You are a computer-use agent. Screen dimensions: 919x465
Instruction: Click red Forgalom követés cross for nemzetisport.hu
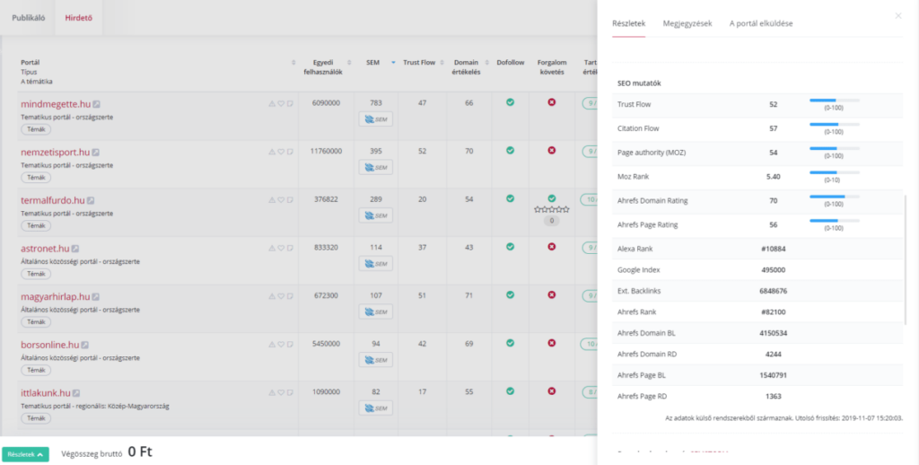[x=551, y=151]
